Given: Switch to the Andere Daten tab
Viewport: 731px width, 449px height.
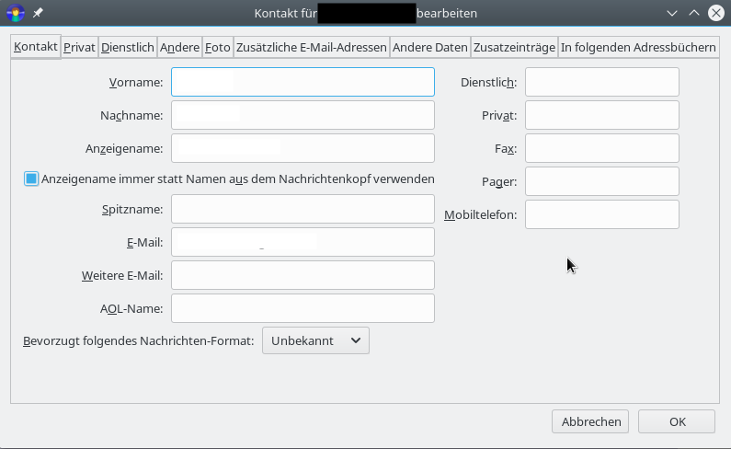Looking at the screenshot, I should (430, 48).
